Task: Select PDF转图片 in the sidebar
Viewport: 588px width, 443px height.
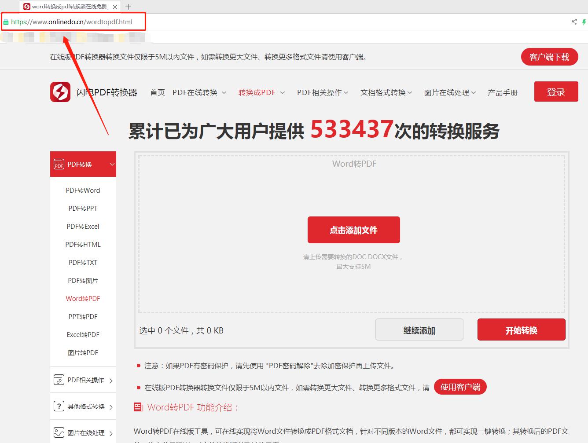Action: pyautogui.click(x=83, y=280)
